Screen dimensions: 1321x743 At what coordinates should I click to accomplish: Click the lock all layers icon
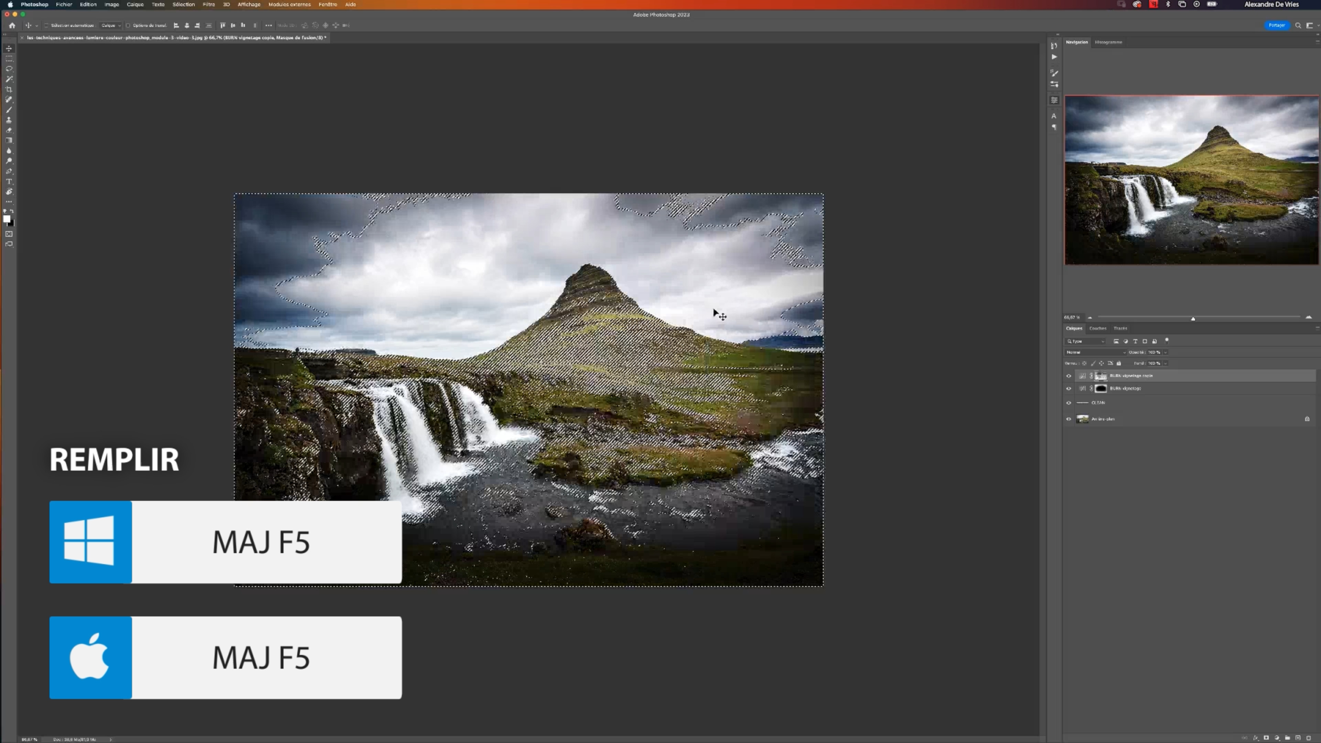click(x=1119, y=363)
